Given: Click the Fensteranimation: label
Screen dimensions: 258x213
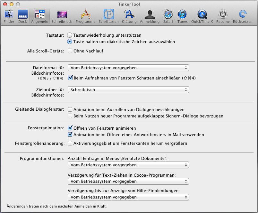Looking at the screenshot, I should coord(46,128).
